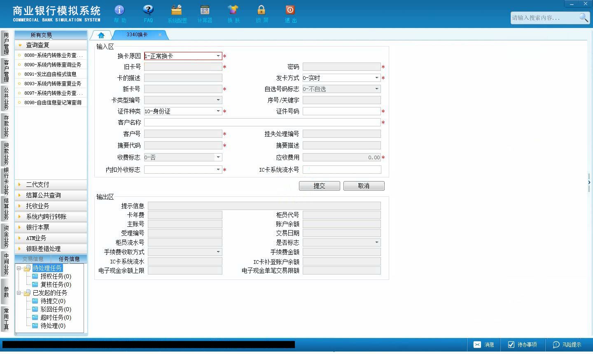
Task: Expand the ATM业务 section
Action: [x=51, y=238]
